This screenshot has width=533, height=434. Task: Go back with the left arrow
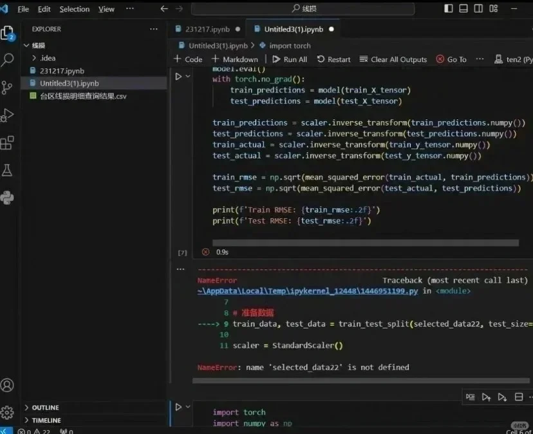[x=164, y=9]
